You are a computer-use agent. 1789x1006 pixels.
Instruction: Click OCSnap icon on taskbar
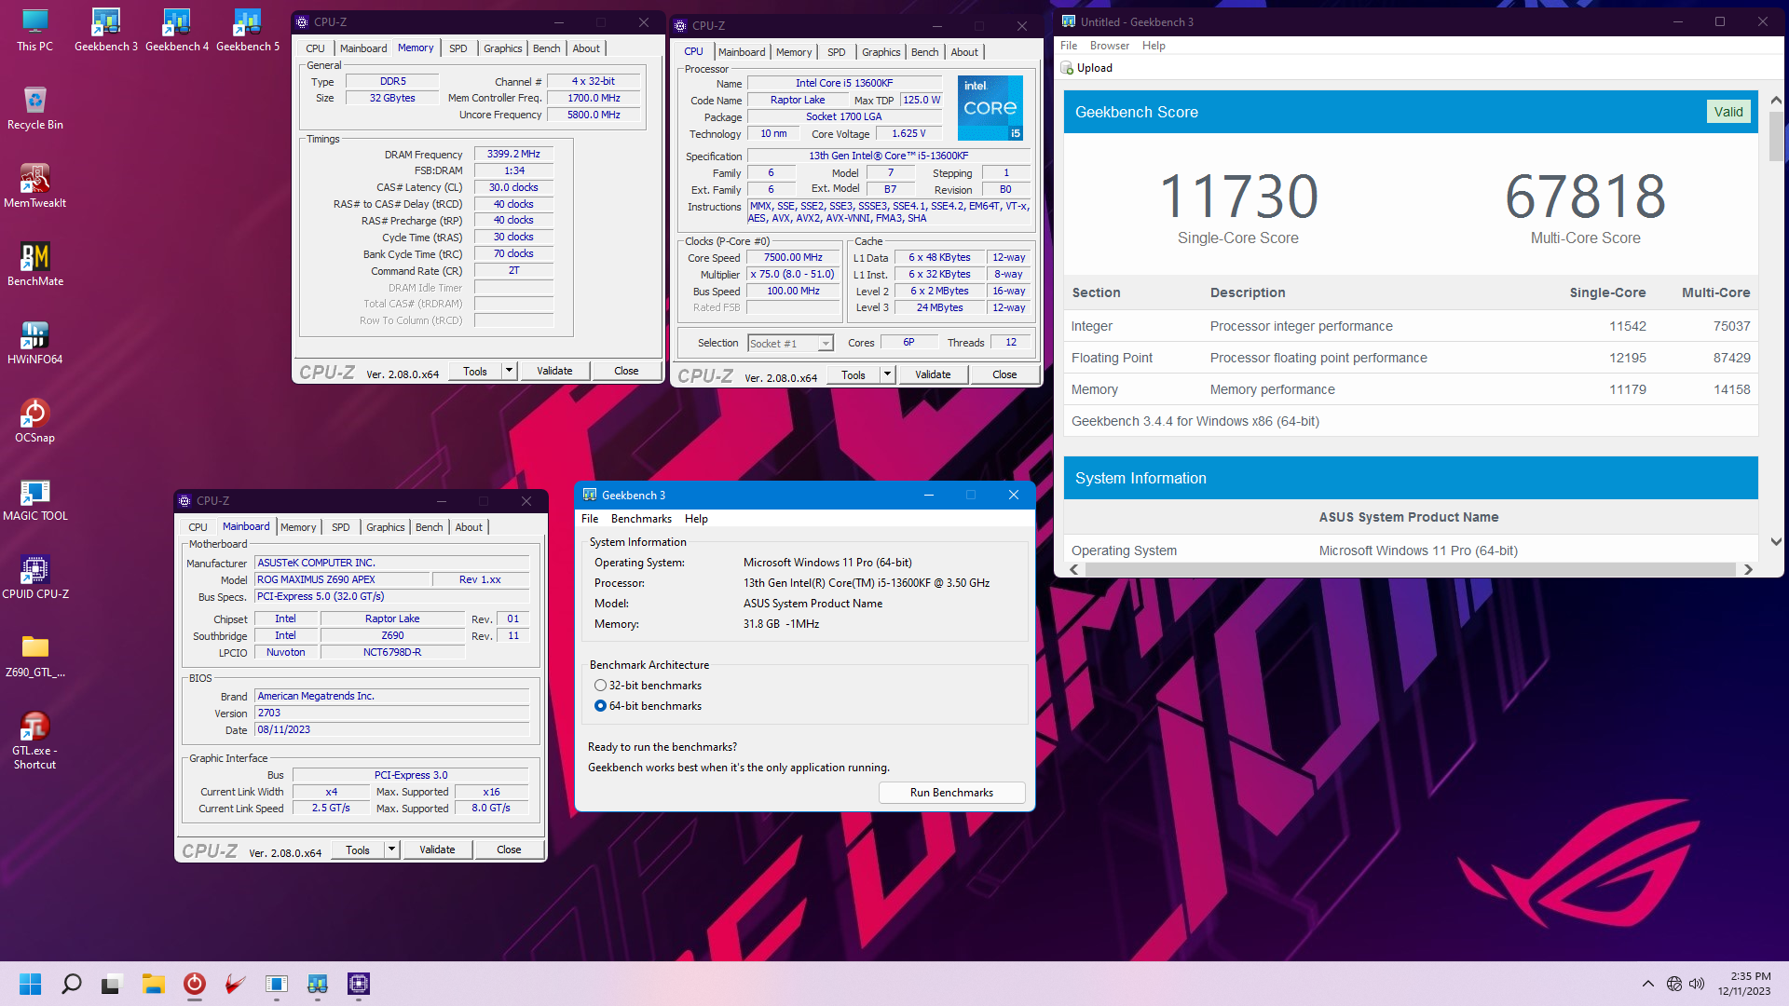point(194,984)
